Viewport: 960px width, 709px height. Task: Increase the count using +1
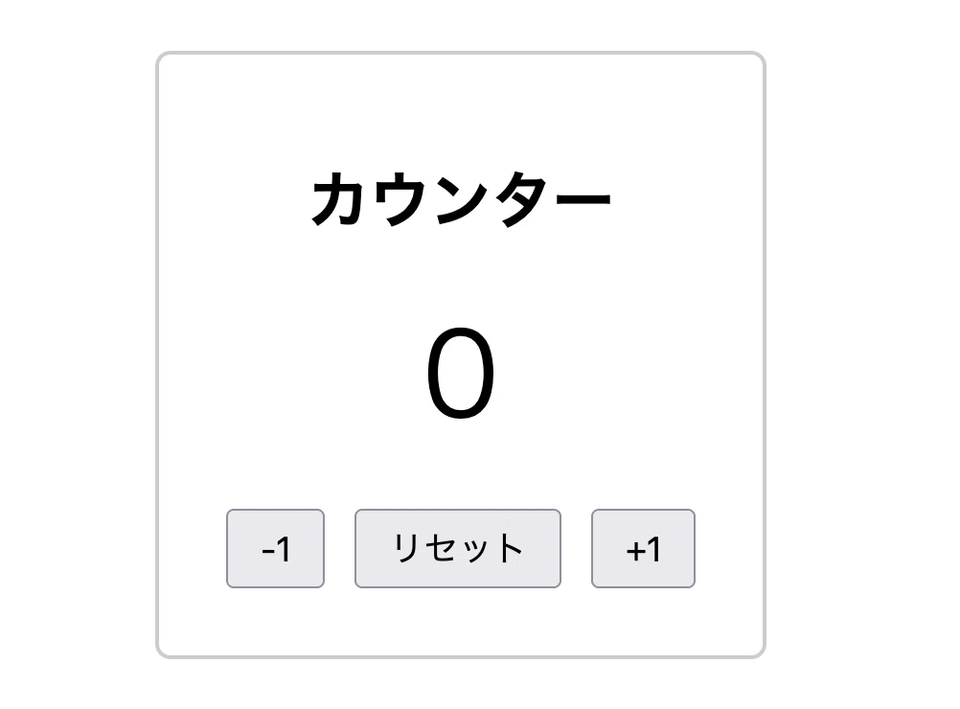(x=643, y=549)
